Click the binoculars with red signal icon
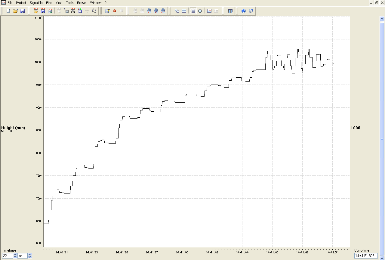This screenshot has width=385, height=260. pyautogui.click(x=163, y=11)
